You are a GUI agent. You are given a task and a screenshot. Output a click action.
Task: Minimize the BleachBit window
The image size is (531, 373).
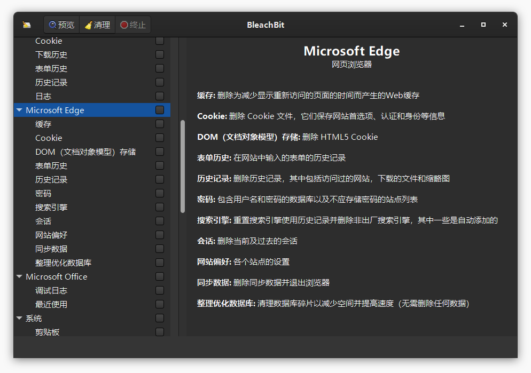coord(462,25)
